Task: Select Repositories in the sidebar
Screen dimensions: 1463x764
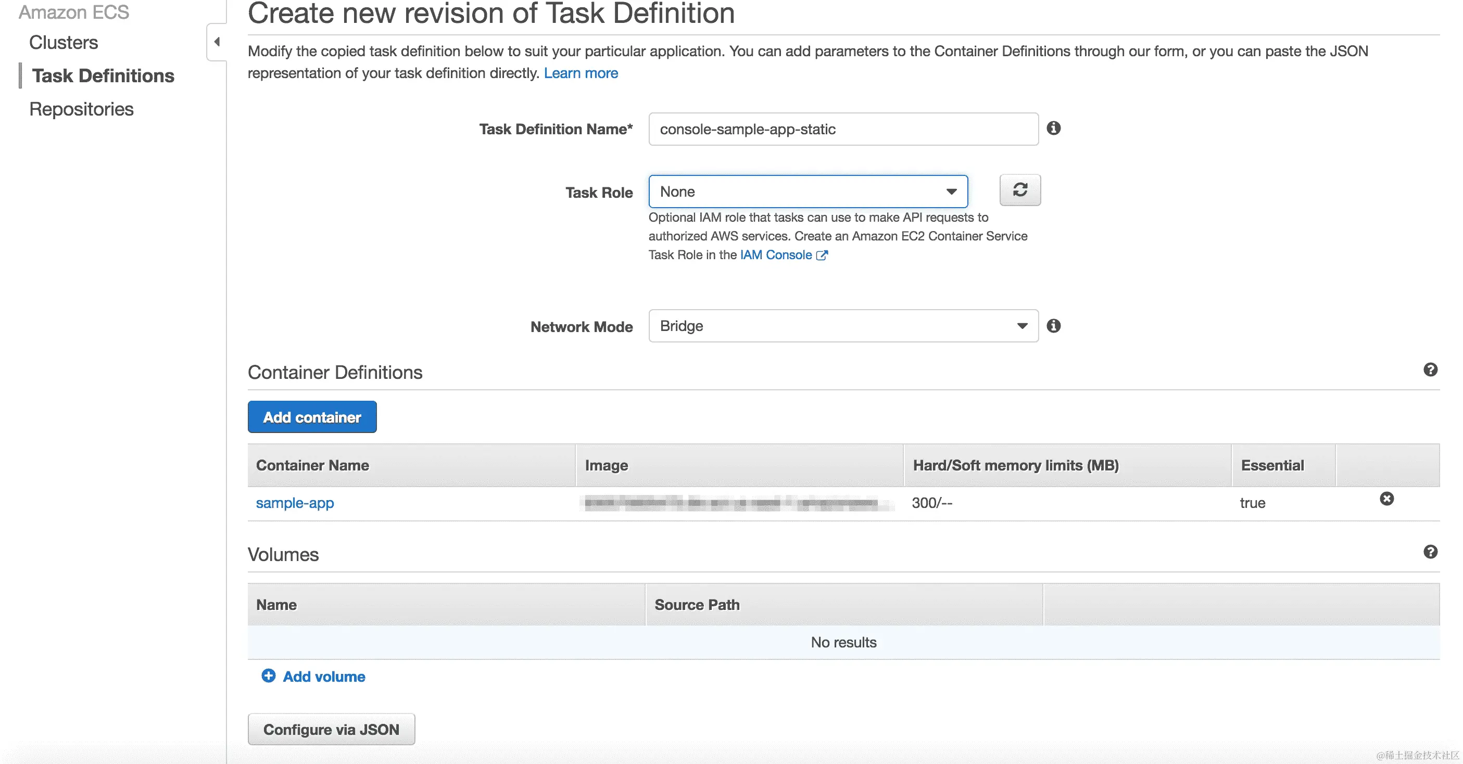Action: coord(81,109)
